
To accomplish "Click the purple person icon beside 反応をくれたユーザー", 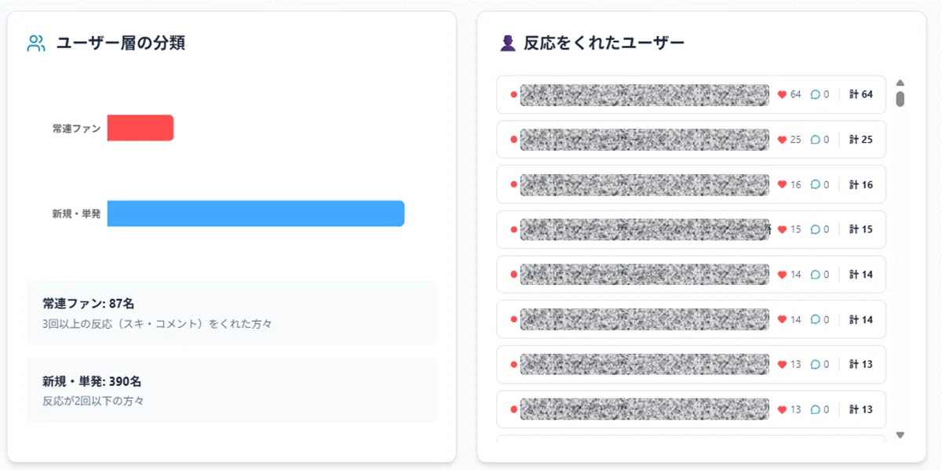I will coord(508,43).
